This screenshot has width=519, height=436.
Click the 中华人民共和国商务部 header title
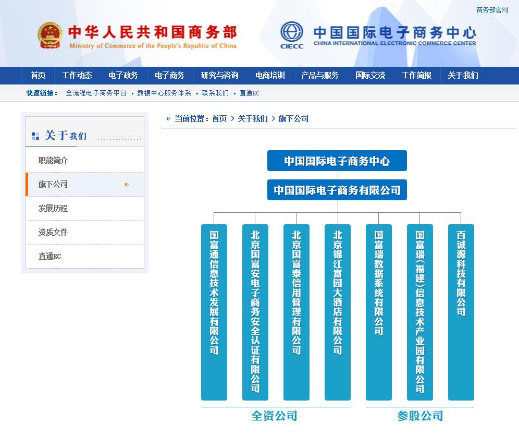click(153, 32)
